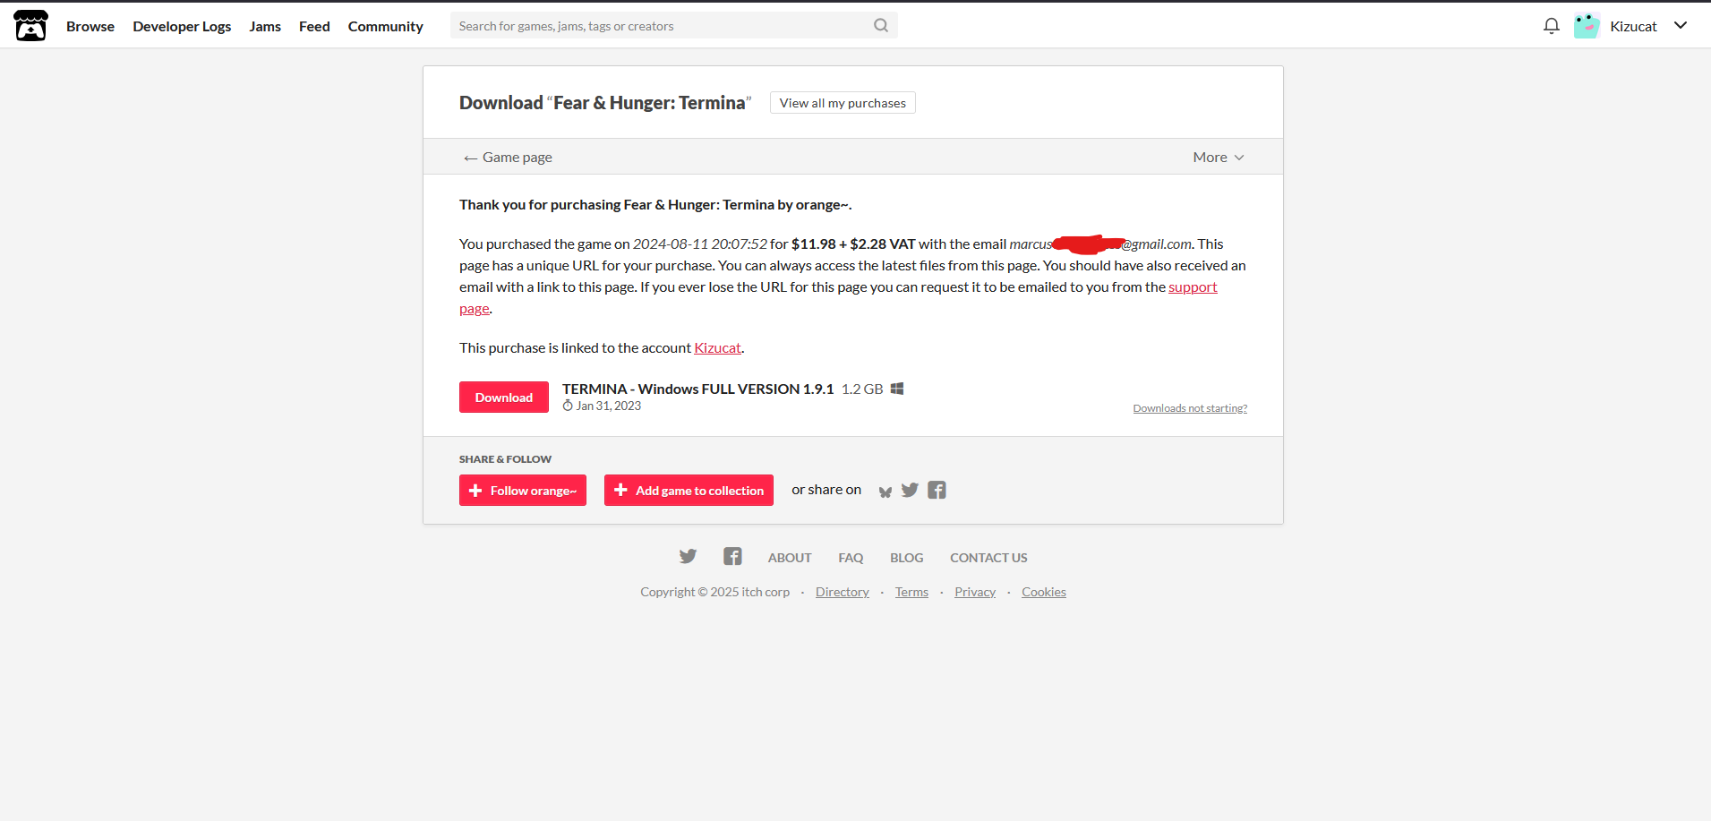
Task: Click the file name TERMINA - Windows FULL VERSION 1.9.1
Action: click(x=697, y=389)
